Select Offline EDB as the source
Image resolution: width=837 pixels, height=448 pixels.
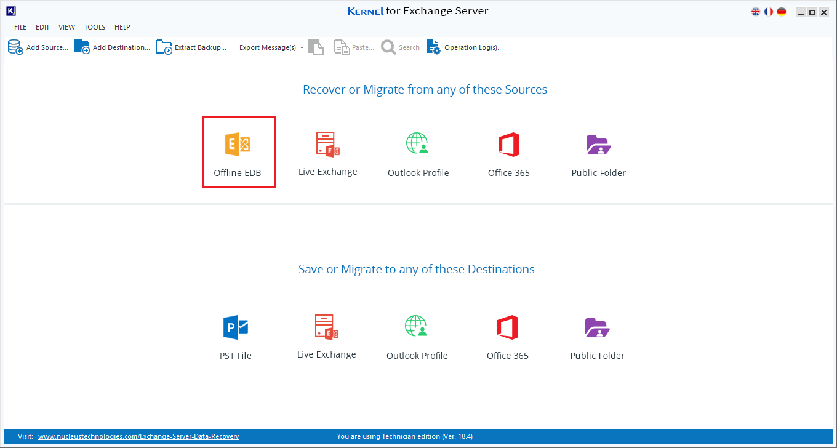tap(239, 153)
